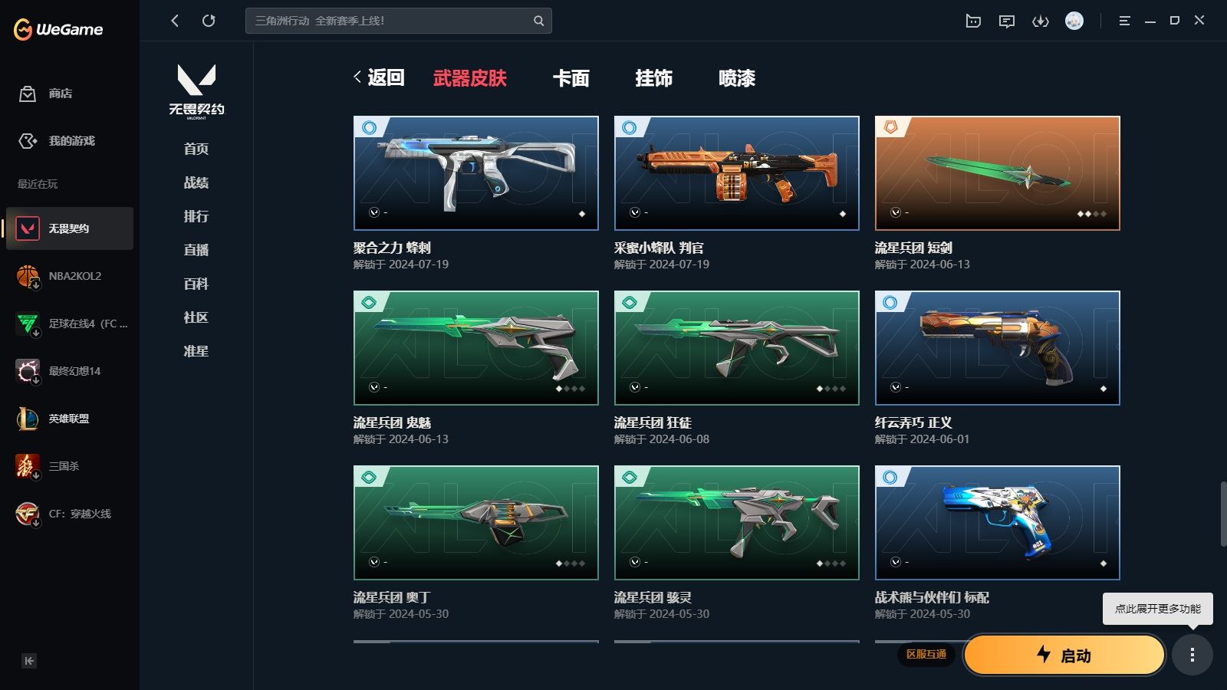The height and width of the screenshot is (690, 1227).
Task: Select 英雄联盟 in recent games list
Action: click(x=69, y=419)
